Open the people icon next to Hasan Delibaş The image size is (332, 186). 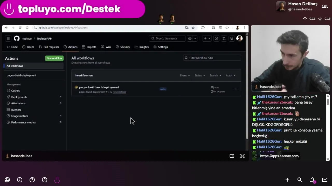[325, 6]
